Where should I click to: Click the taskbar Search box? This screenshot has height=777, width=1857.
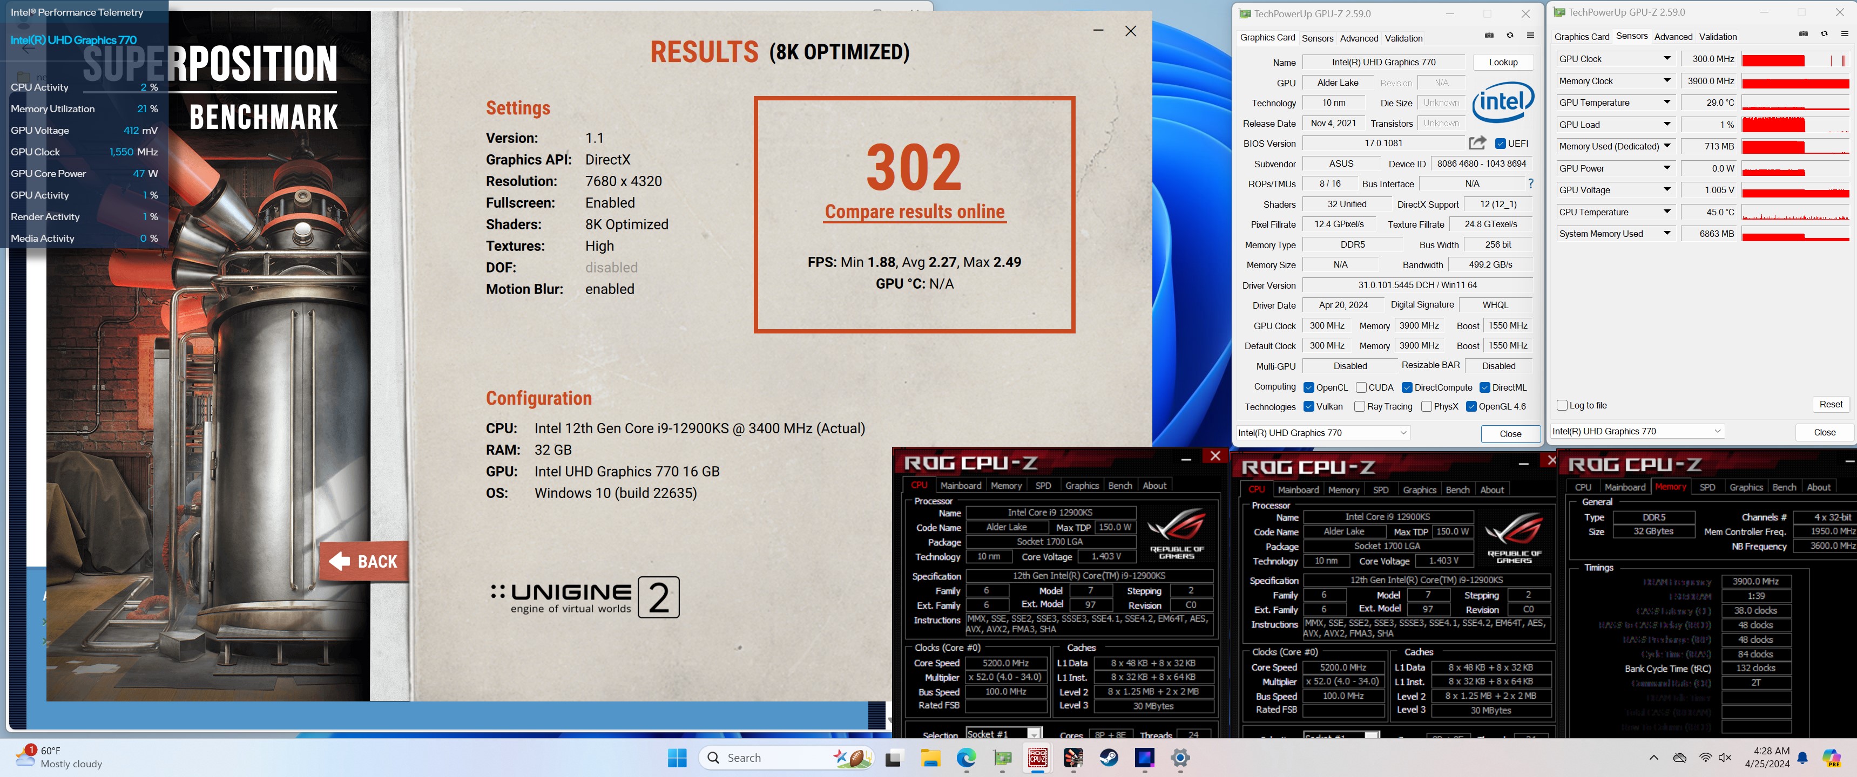click(x=786, y=758)
